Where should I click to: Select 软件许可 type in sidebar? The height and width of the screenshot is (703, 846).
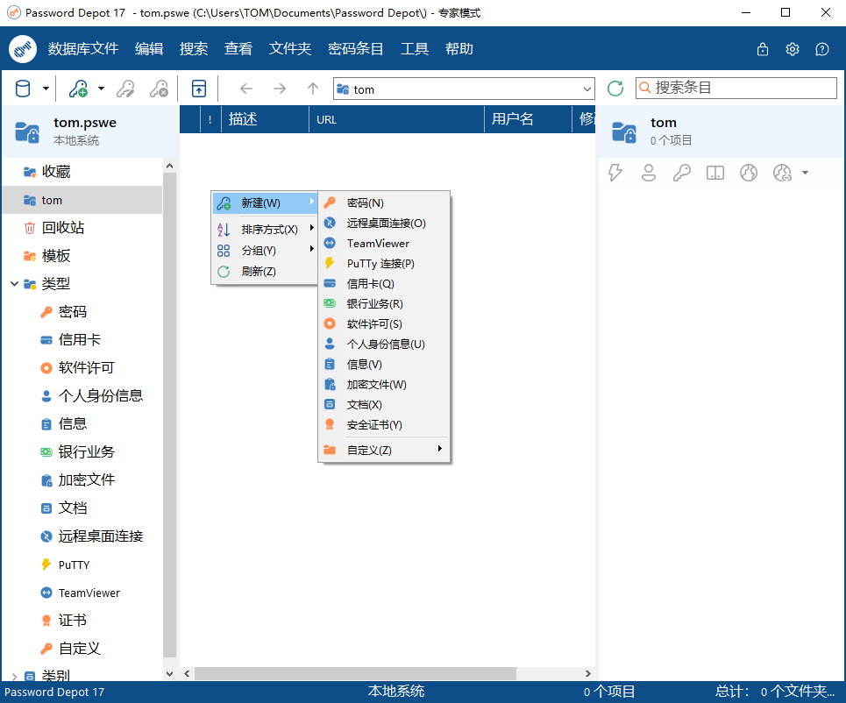pos(86,368)
